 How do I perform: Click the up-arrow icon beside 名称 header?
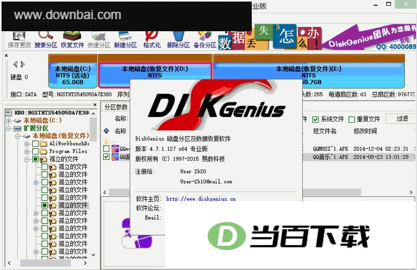tap(106, 131)
